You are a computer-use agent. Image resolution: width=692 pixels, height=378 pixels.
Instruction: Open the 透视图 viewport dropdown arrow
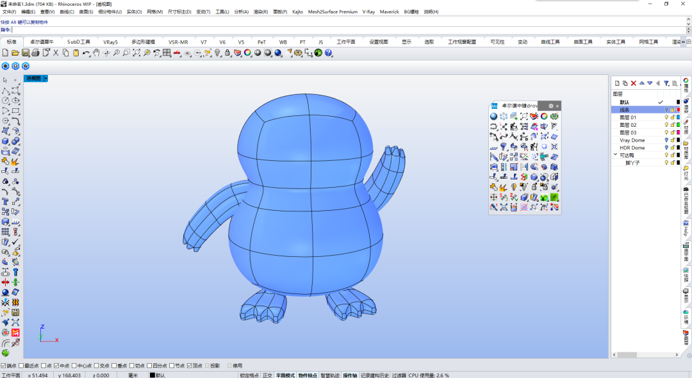click(x=45, y=79)
